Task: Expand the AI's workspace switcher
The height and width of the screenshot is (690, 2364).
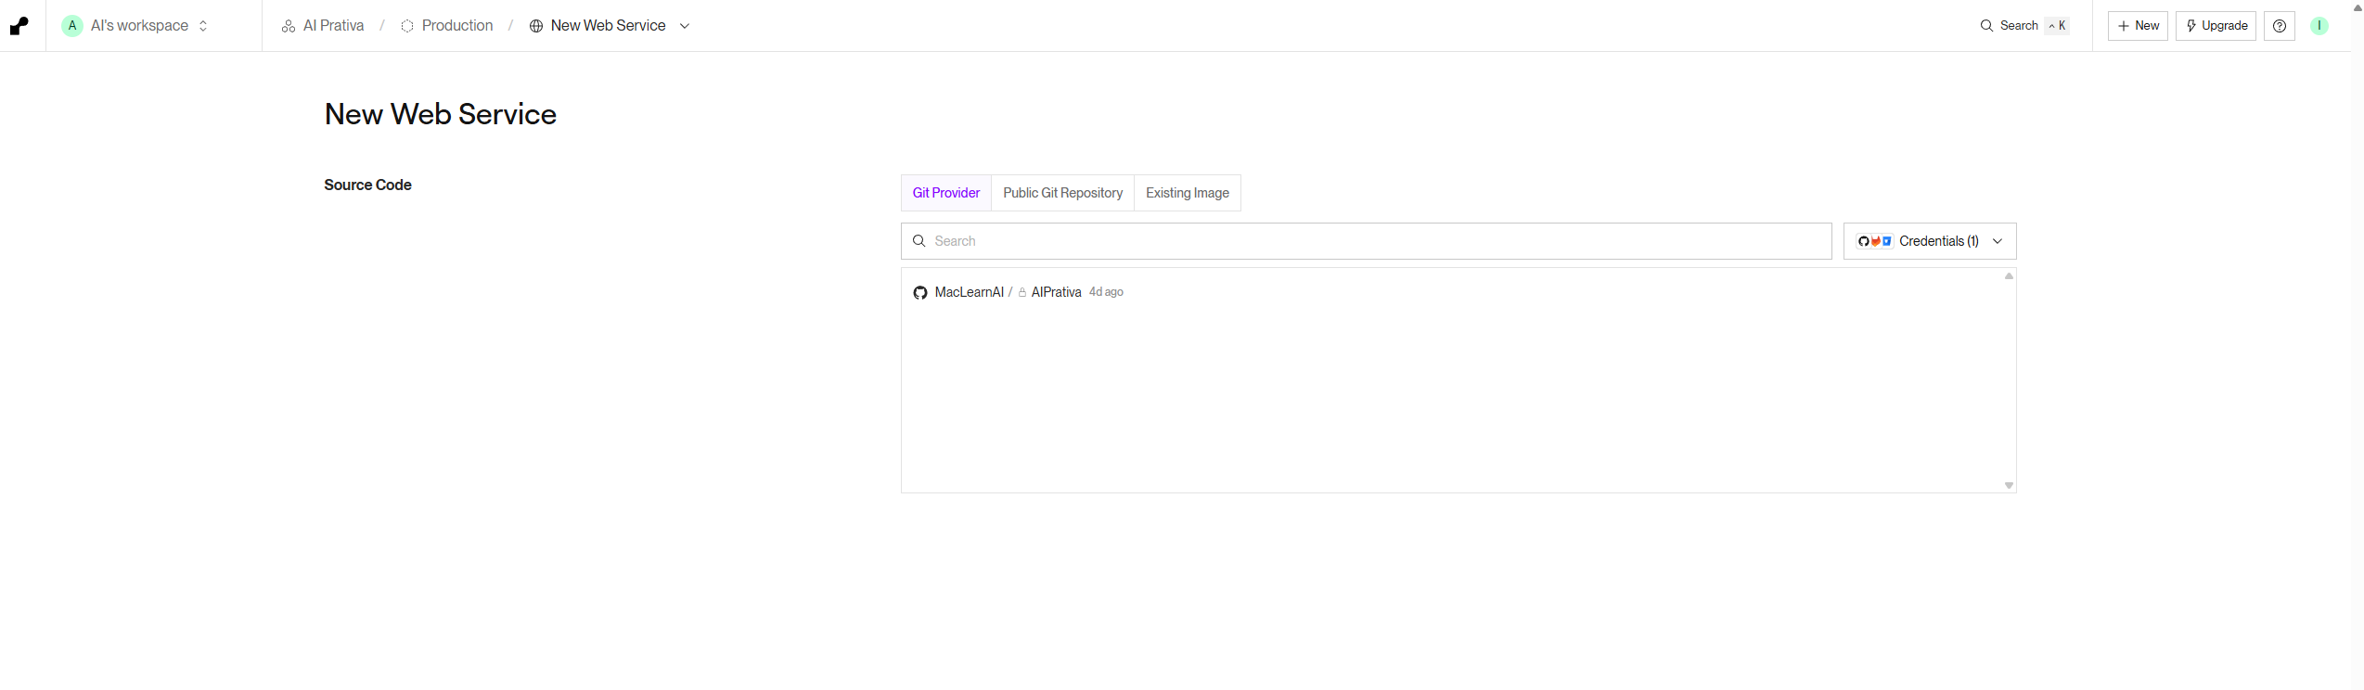Action: (x=203, y=26)
